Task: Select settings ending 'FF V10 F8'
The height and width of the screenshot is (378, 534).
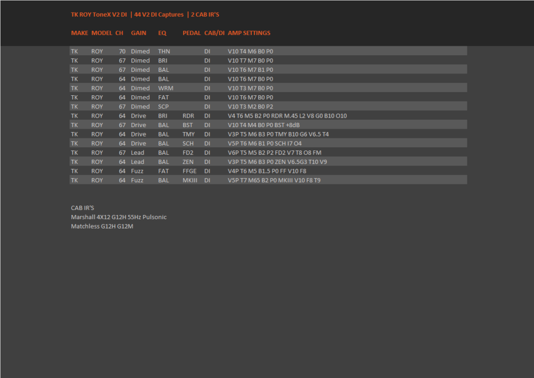Action: pyautogui.click(x=267, y=171)
